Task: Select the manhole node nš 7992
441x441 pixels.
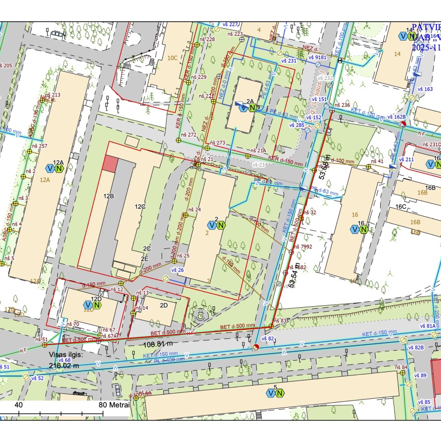Action: coord(292,252)
